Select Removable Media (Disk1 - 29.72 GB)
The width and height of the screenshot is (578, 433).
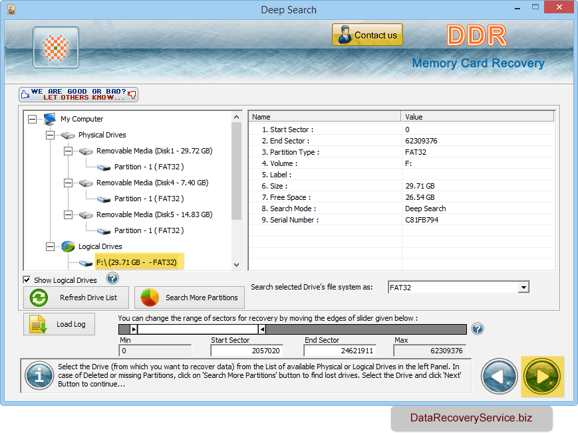pos(154,151)
